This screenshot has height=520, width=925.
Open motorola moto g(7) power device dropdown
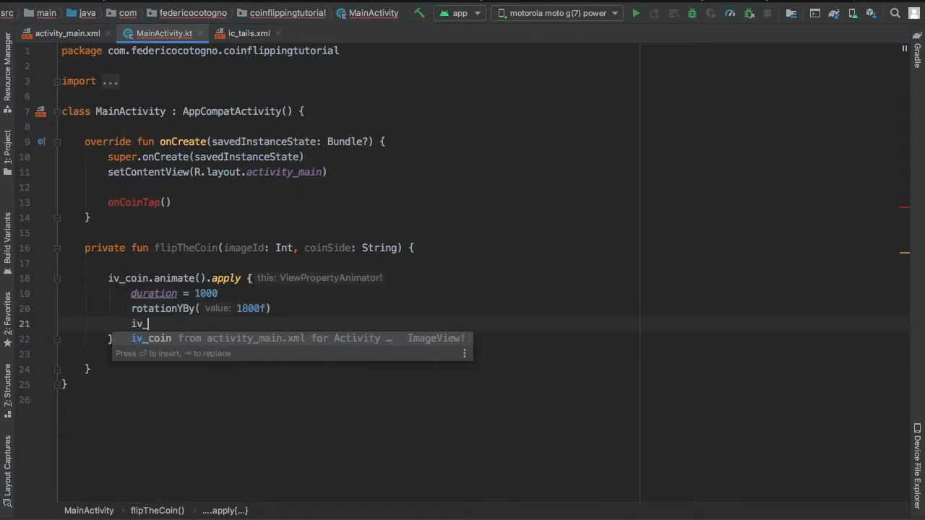(557, 13)
